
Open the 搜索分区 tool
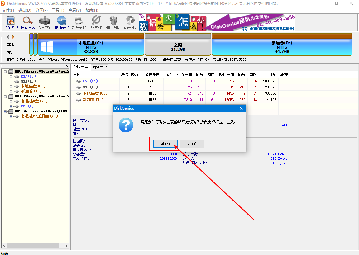pos(28,23)
